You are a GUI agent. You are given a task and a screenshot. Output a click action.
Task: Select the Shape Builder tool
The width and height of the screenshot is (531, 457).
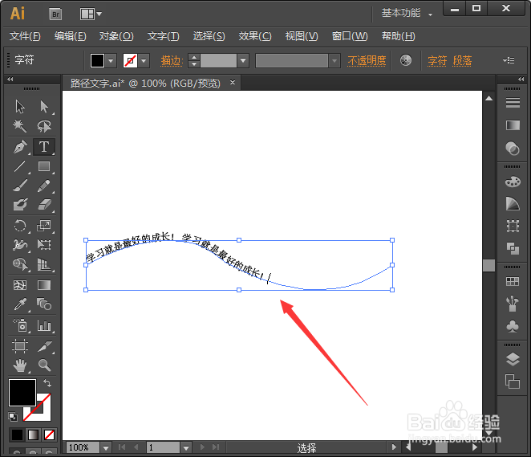coord(20,264)
